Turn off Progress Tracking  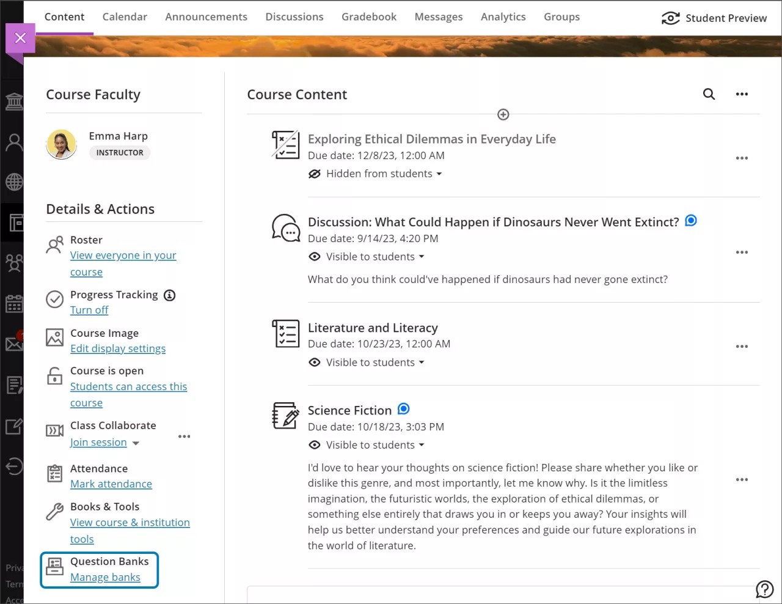89,310
